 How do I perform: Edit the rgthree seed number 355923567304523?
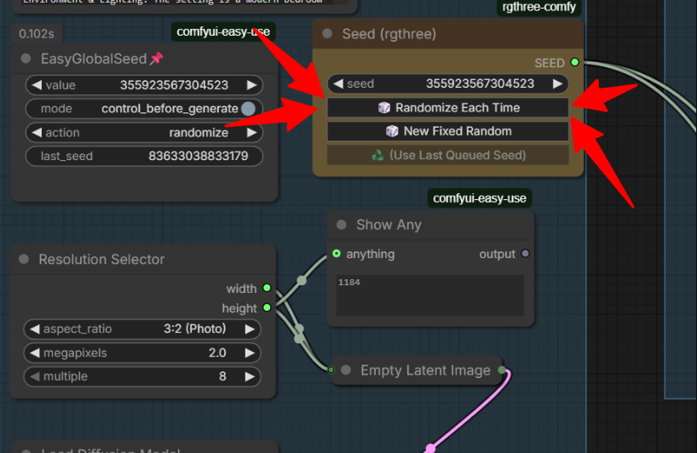point(480,83)
